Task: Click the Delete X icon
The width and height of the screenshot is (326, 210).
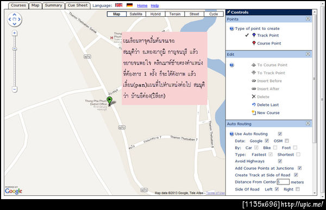Action: point(254,97)
